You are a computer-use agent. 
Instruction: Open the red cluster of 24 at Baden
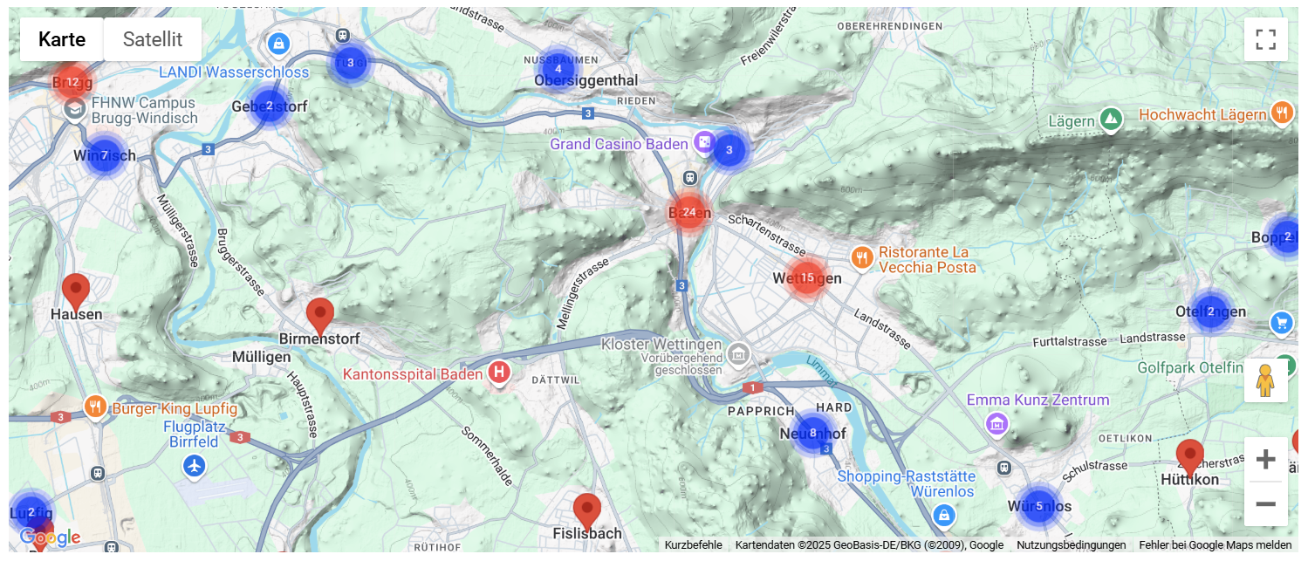689,212
